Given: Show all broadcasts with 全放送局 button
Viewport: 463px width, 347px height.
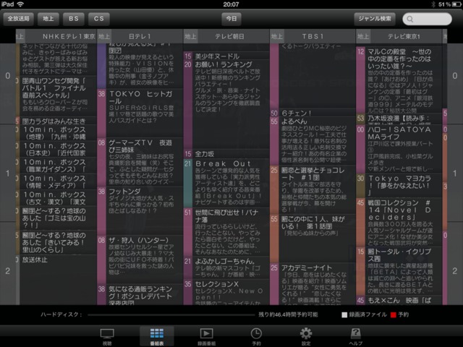Looking at the screenshot, I should [18, 19].
